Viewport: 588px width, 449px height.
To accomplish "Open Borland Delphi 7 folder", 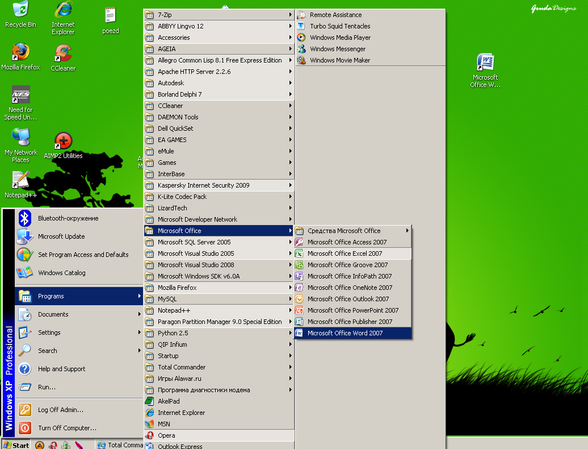I will 219,94.
